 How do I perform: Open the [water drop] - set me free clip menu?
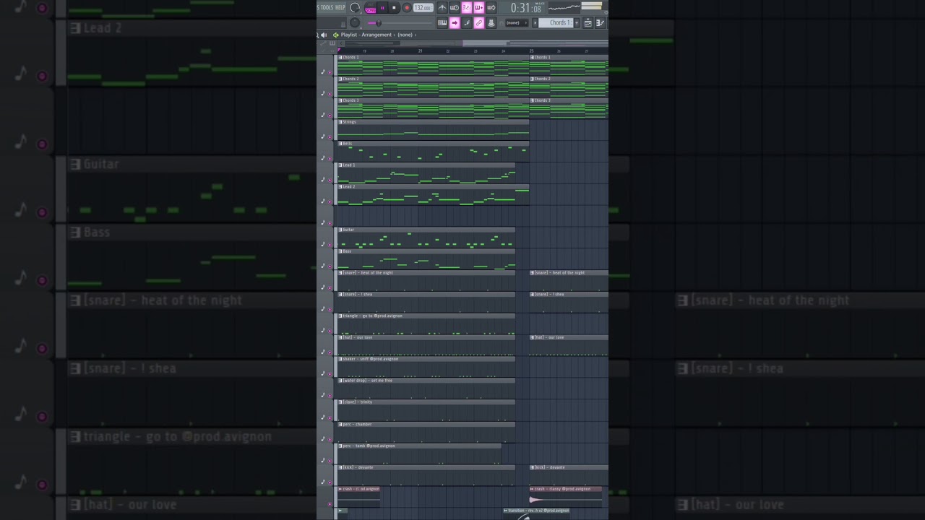[x=340, y=381]
